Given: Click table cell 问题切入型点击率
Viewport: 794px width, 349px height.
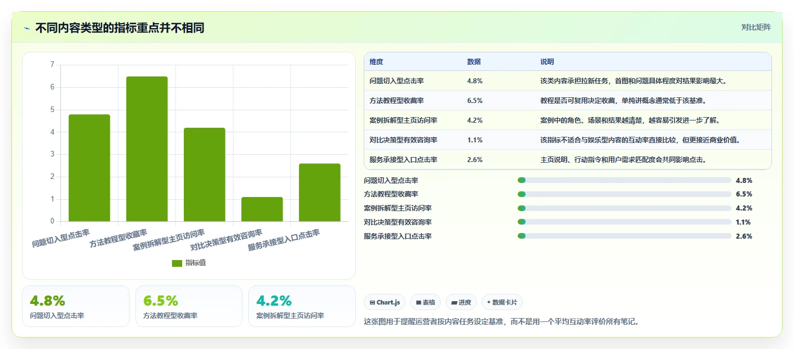Looking at the screenshot, I should point(396,81).
